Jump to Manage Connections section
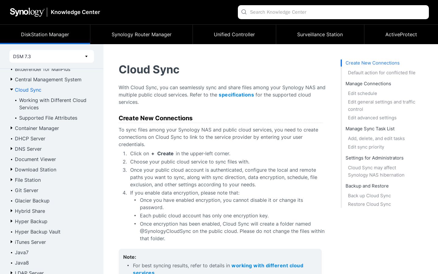The width and height of the screenshot is (438, 274). [x=368, y=84]
